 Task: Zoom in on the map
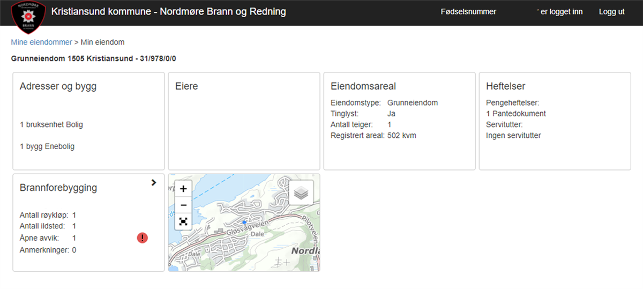[x=183, y=189]
